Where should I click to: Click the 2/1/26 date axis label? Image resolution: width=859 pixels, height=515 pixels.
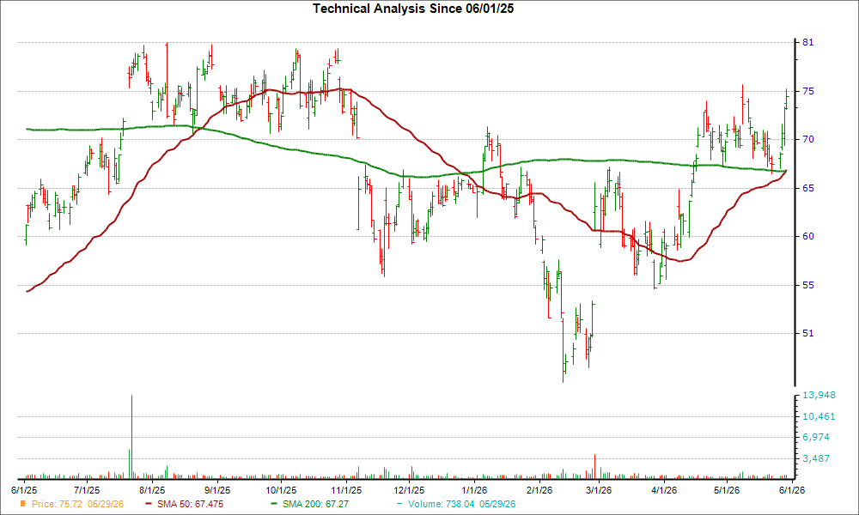[539, 490]
